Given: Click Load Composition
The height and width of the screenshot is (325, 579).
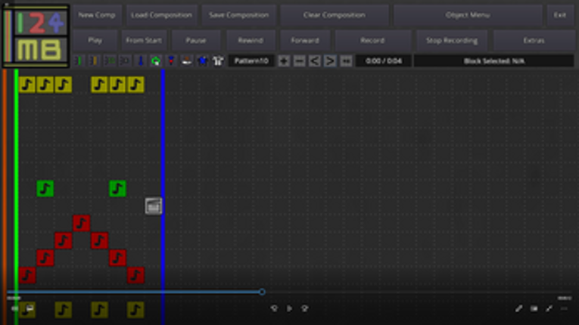Looking at the screenshot, I should [161, 15].
